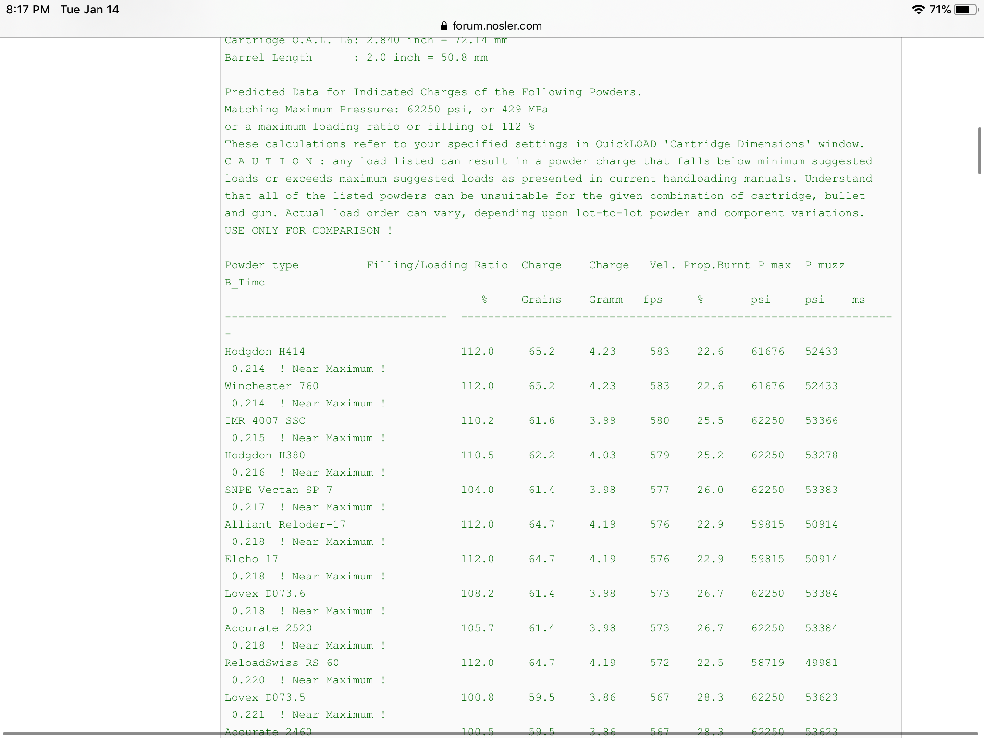This screenshot has height=738, width=984.
Task: Tap the Wi-Fi status icon
Action: coord(918,10)
